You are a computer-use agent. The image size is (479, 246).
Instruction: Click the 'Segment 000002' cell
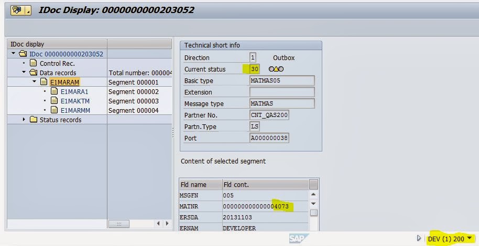point(139,91)
